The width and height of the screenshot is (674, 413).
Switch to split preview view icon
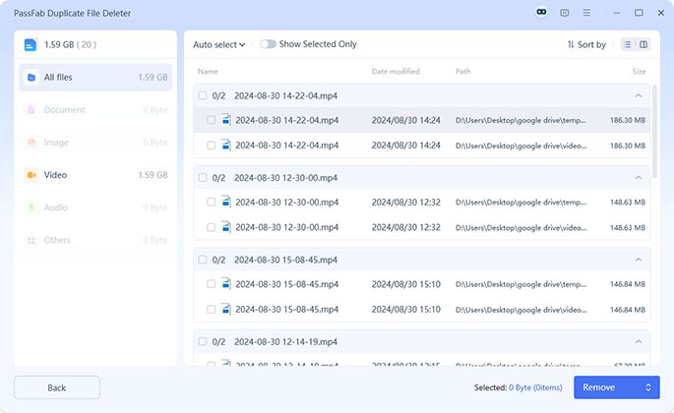coord(643,44)
